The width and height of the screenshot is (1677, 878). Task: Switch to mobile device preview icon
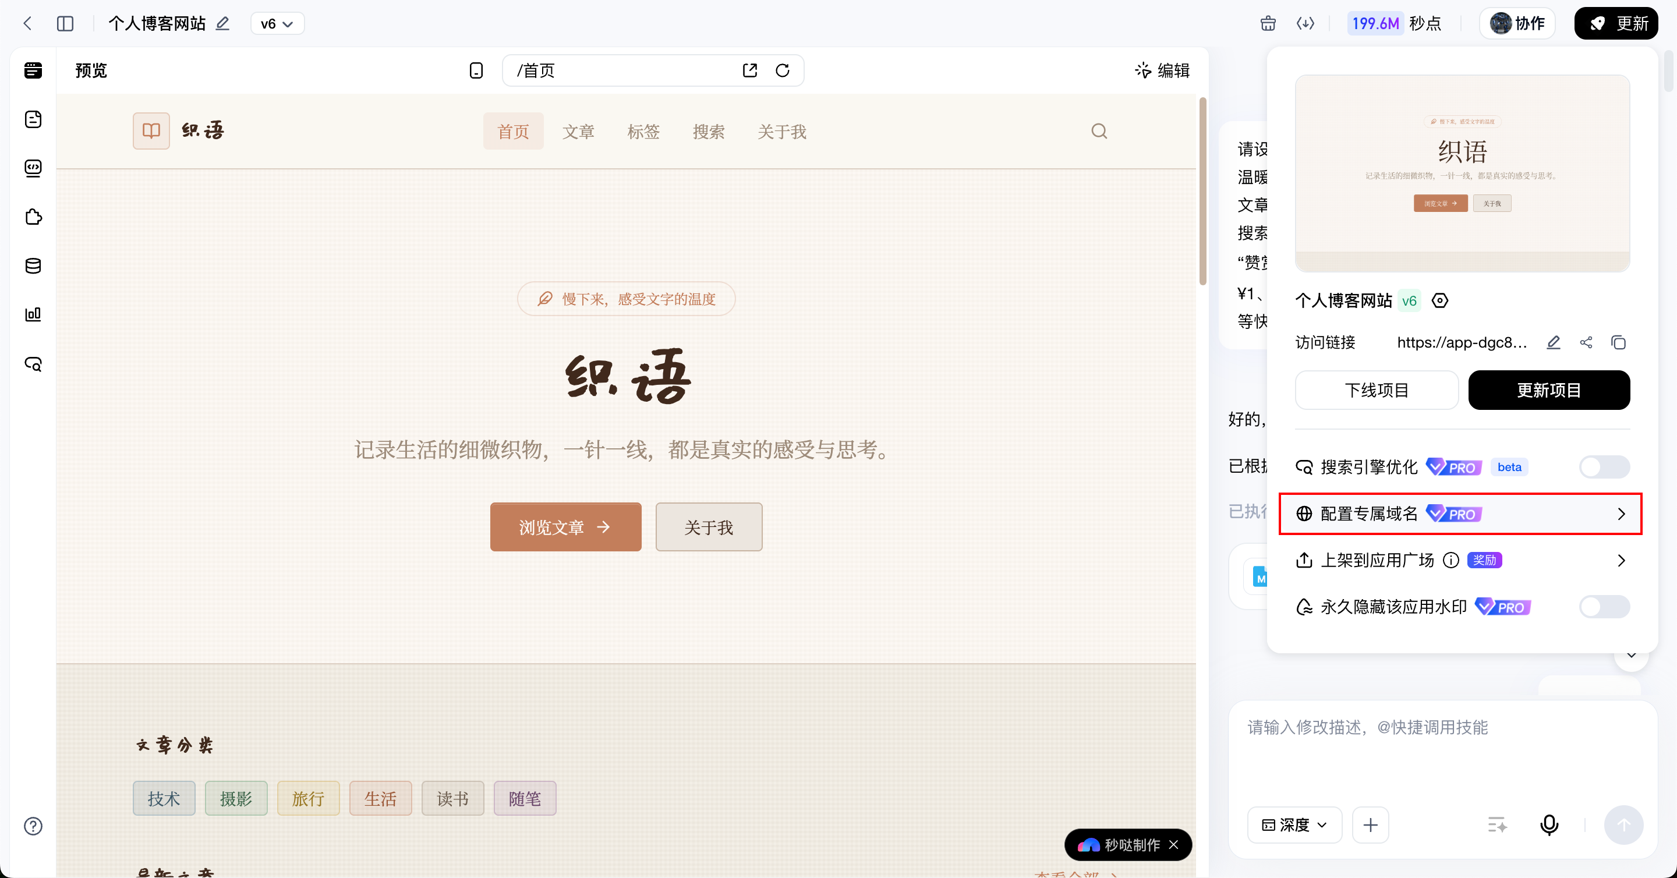[476, 70]
